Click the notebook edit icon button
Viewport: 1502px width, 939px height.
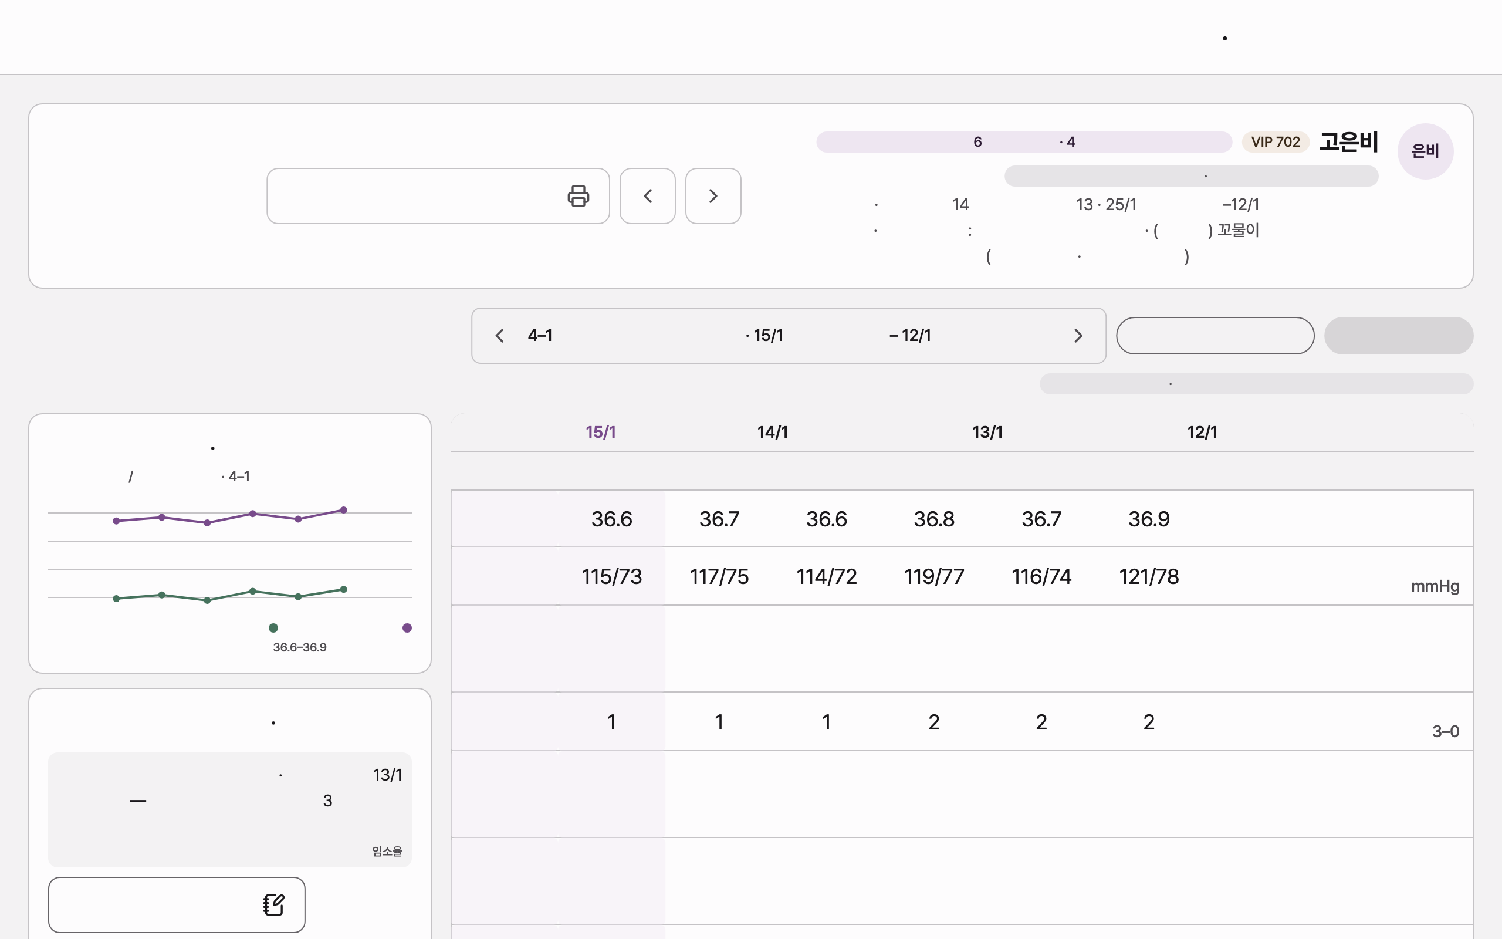click(177, 904)
